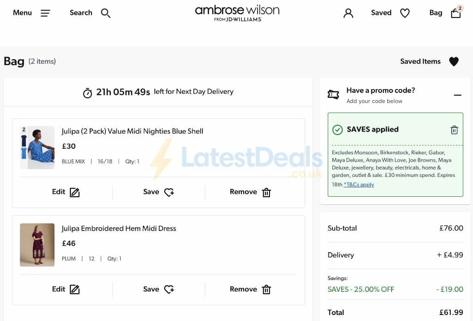The height and width of the screenshot is (321, 473).
Task: Click the stopwatch timer icon
Action: [x=87, y=93]
